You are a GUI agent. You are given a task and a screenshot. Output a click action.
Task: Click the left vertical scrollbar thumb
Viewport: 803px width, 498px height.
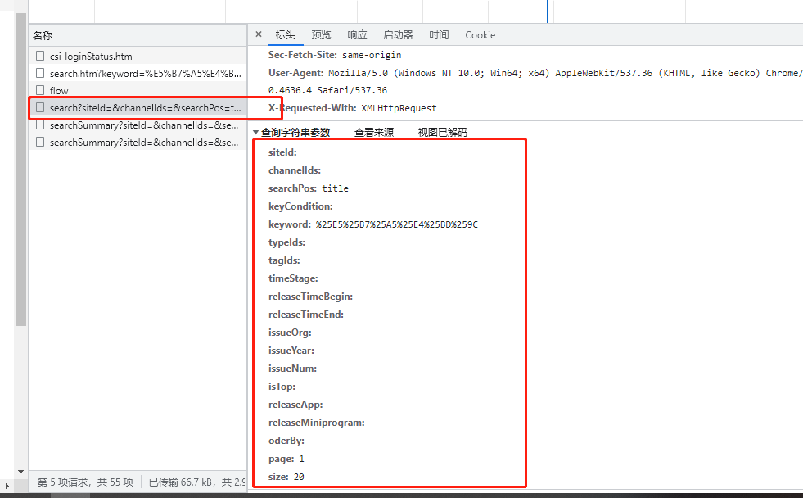tap(20, 170)
